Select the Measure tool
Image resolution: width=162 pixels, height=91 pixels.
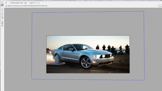(2, 21)
